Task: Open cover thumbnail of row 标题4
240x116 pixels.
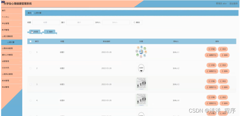Action: pos(141,100)
